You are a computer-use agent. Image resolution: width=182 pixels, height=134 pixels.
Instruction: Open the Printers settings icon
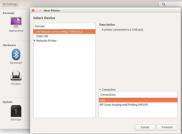pyautogui.click(x=16, y=76)
